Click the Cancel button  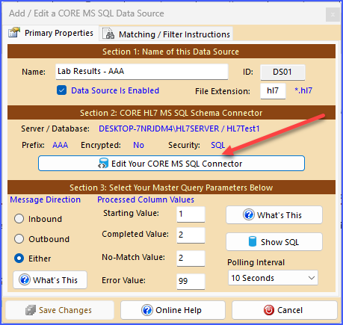pyautogui.click(x=285, y=310)
